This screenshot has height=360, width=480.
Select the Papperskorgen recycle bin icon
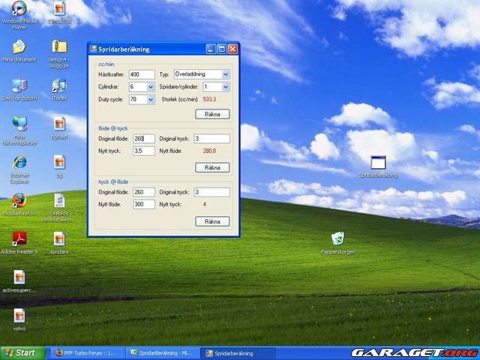click(337, 239)
